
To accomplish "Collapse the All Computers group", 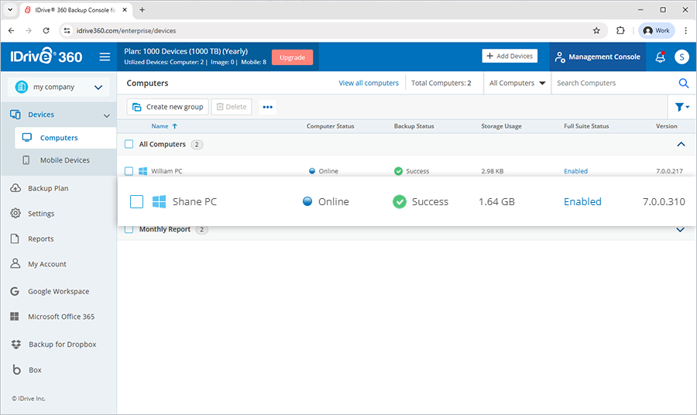I will click(681, 145).
